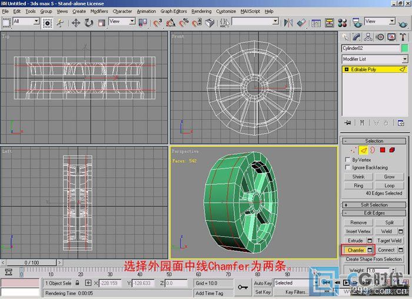Toggle the 3D Snap magnet icon
The height and width of the screenshot is (299, 412).
click(x=158, y=23)
